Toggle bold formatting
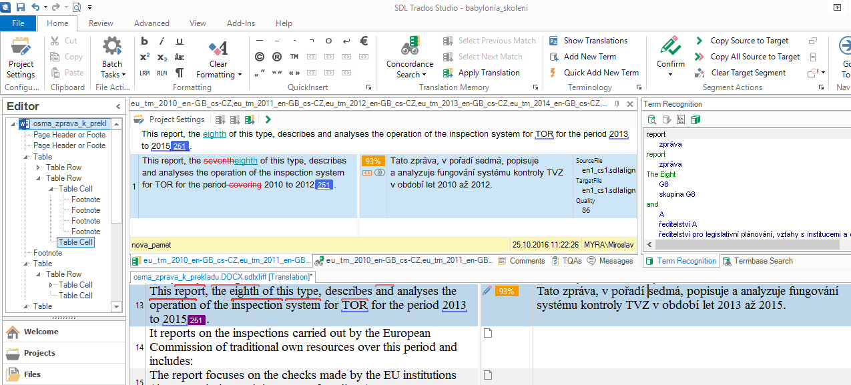 point(144,41)
